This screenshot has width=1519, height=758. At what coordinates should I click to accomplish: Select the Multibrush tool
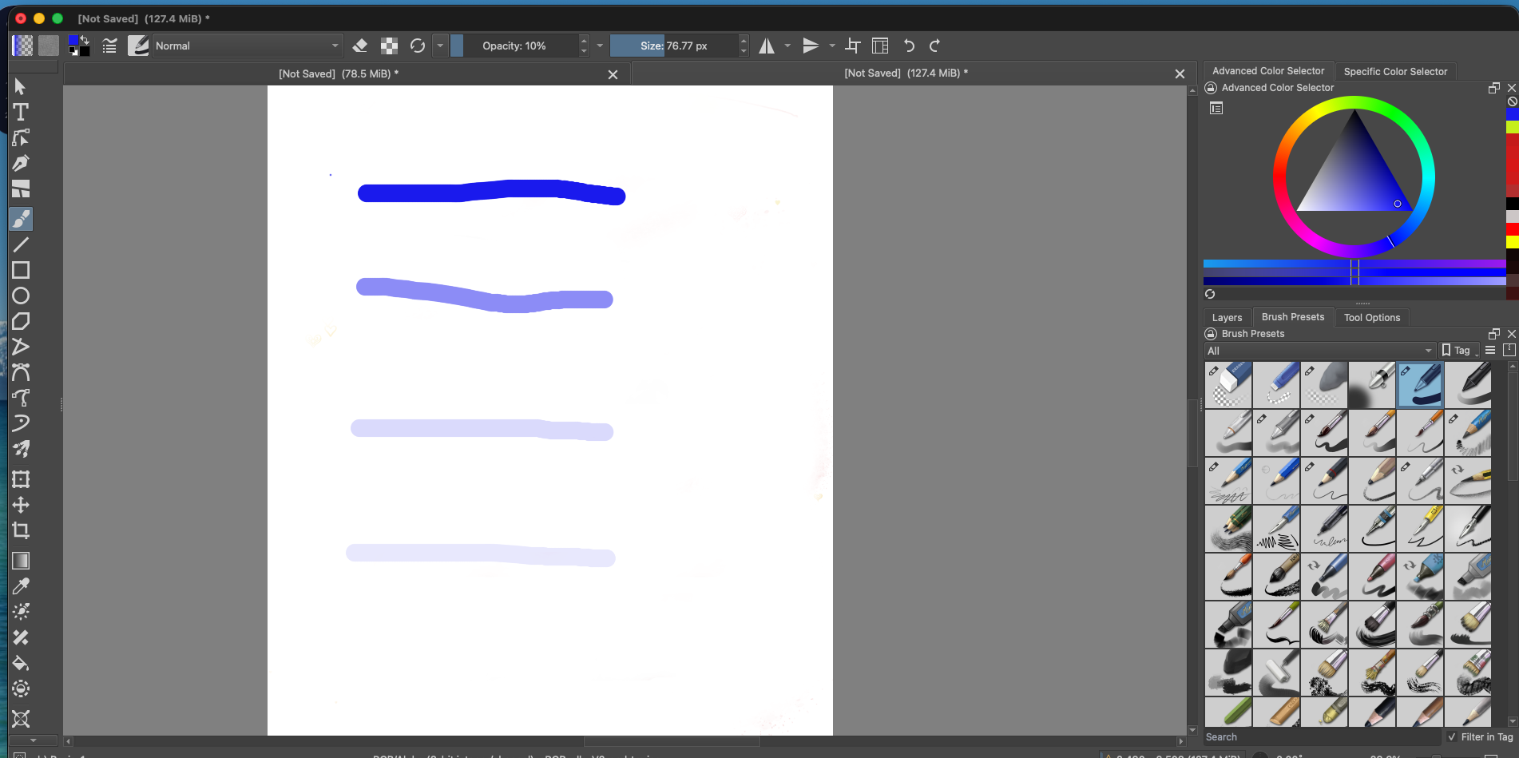21,449
